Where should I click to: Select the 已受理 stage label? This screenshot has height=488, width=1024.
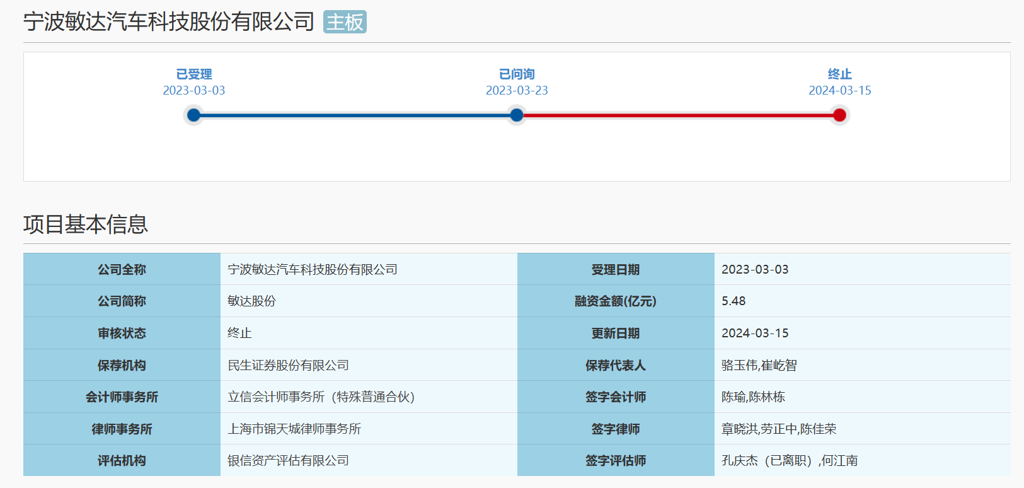pos(194,74)
